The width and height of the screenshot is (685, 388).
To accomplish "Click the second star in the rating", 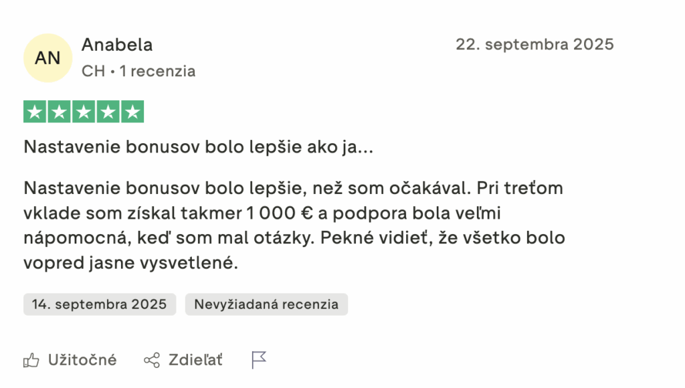I will (60, 112).
